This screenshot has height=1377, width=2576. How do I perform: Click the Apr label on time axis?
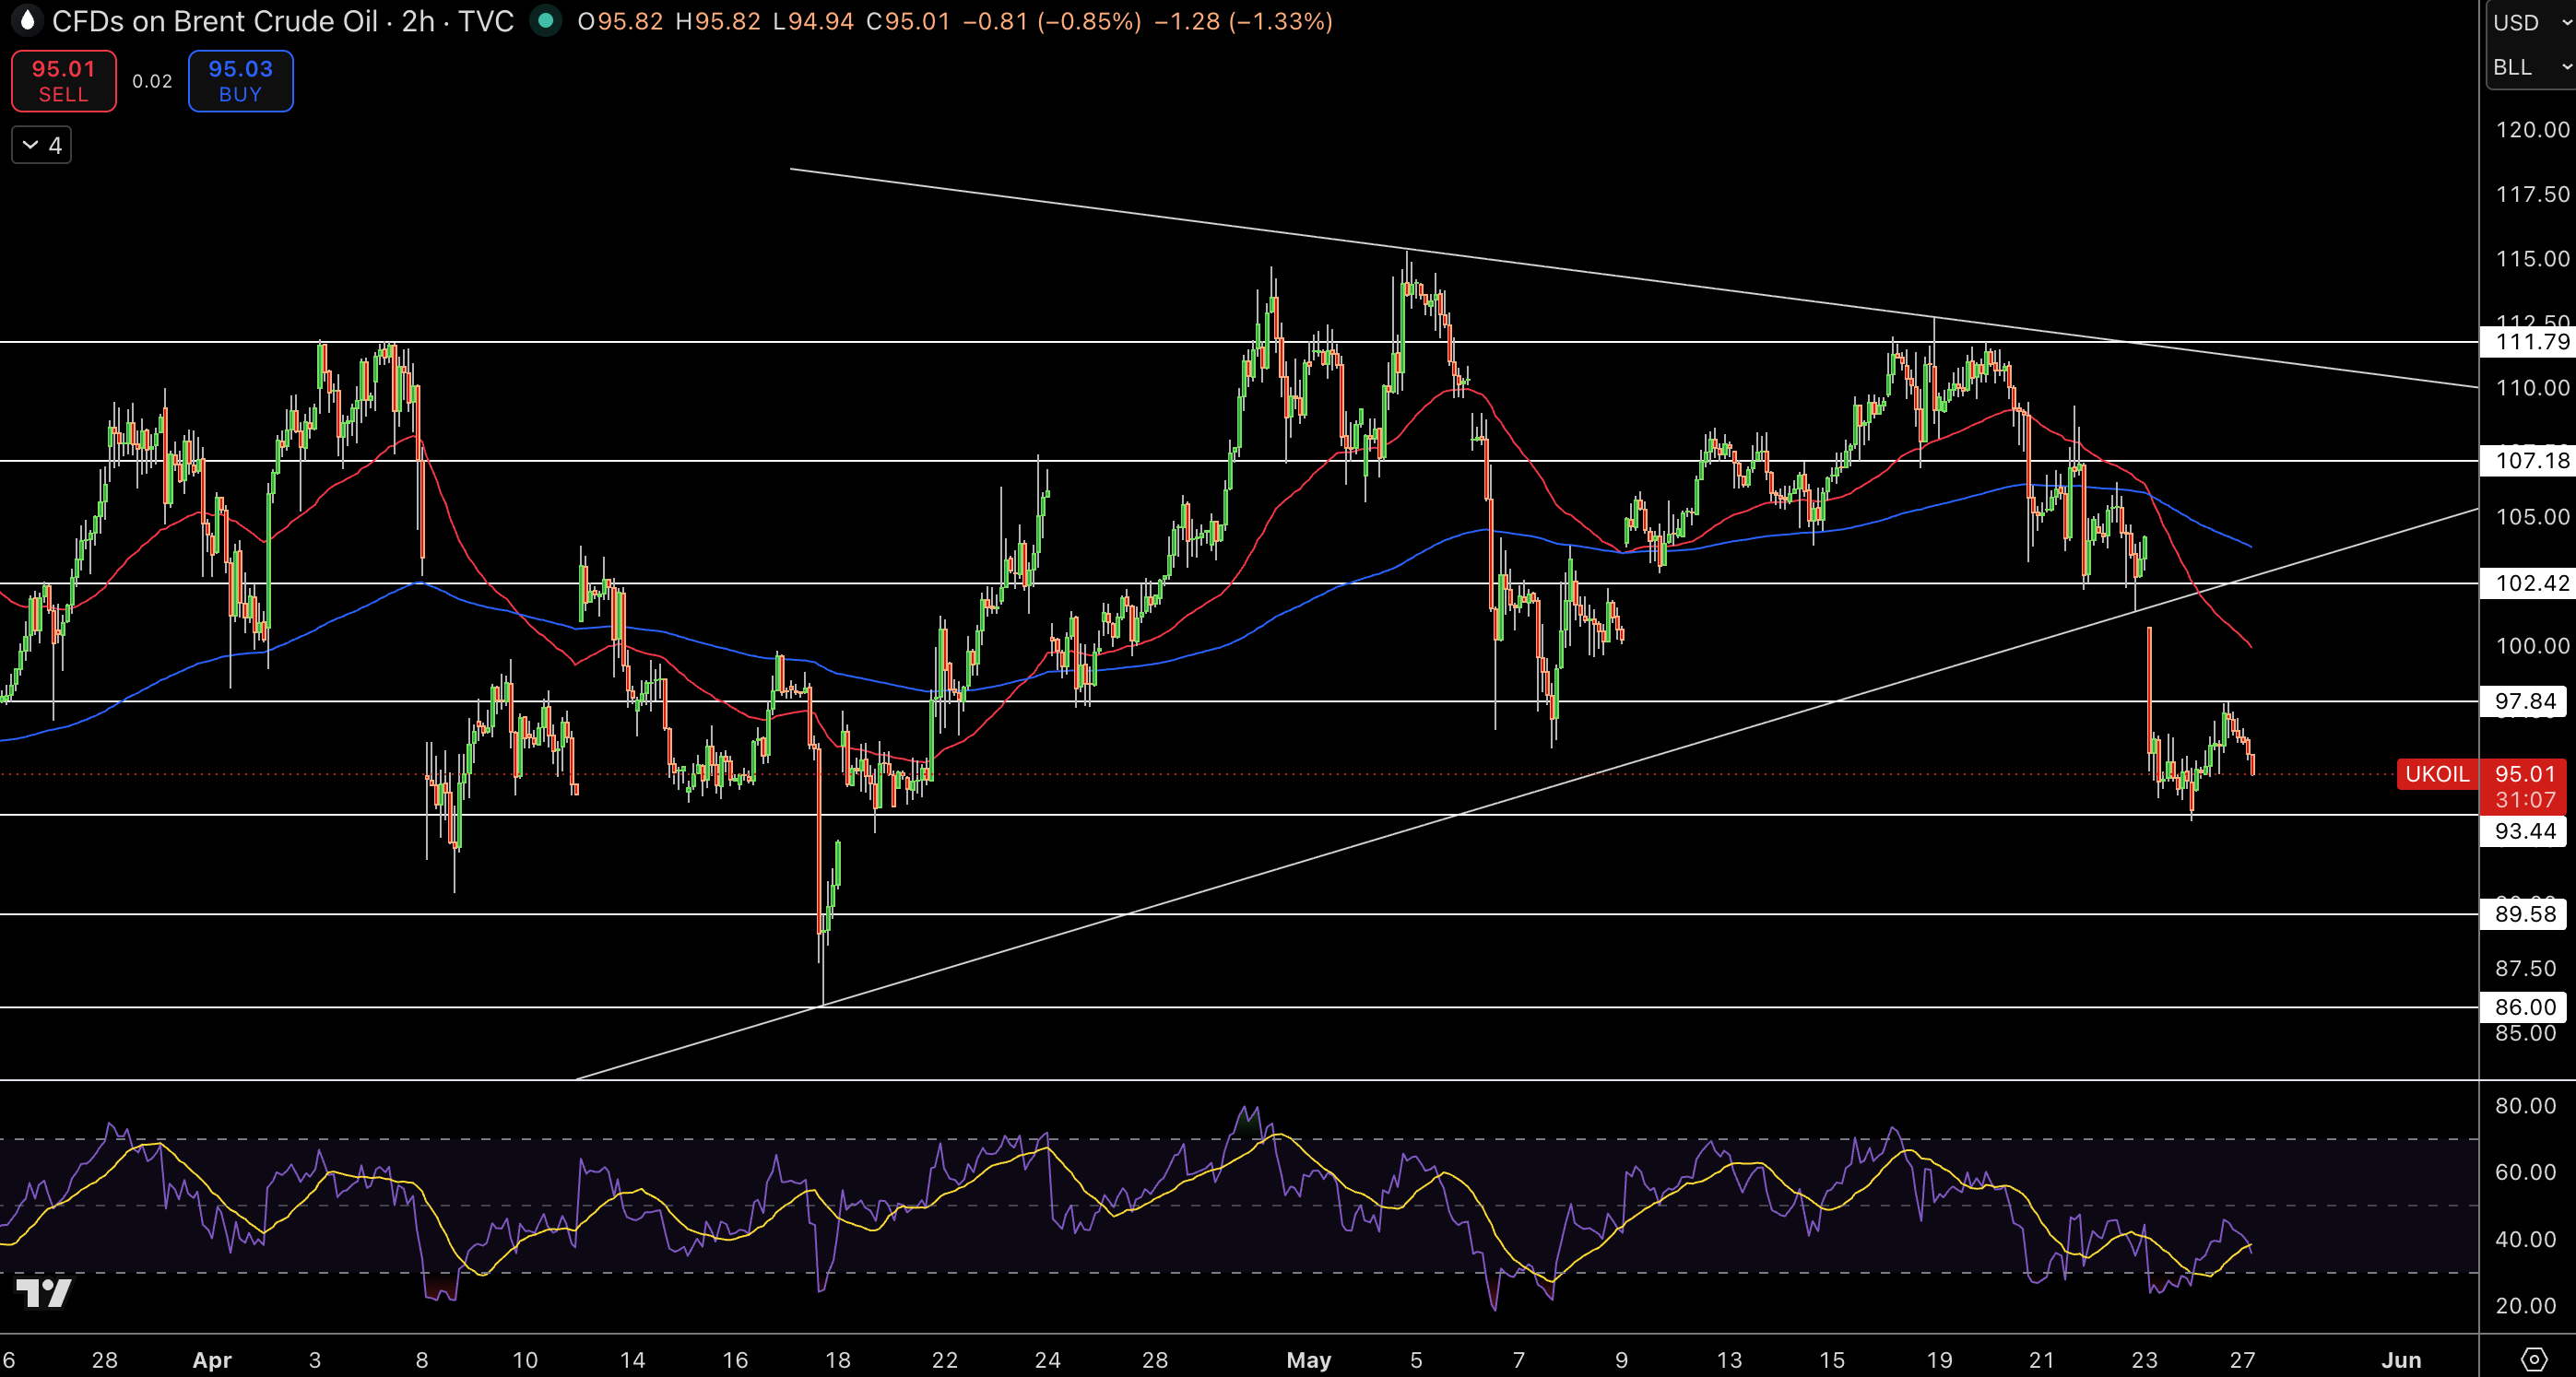click(x=212, y=1360)
